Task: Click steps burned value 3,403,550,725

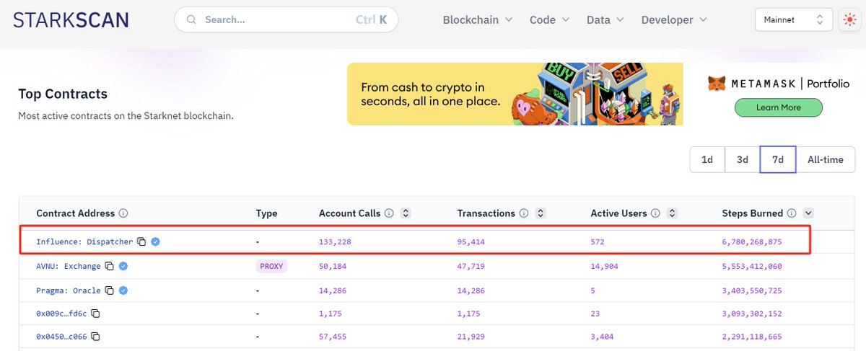Action: tap(752, 290)
